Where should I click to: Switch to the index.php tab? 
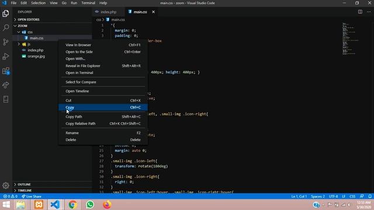click(109, 12)
